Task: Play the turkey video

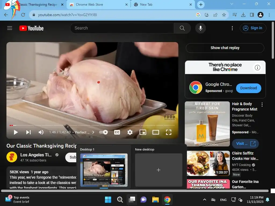Action: click(x=16, y=132)
